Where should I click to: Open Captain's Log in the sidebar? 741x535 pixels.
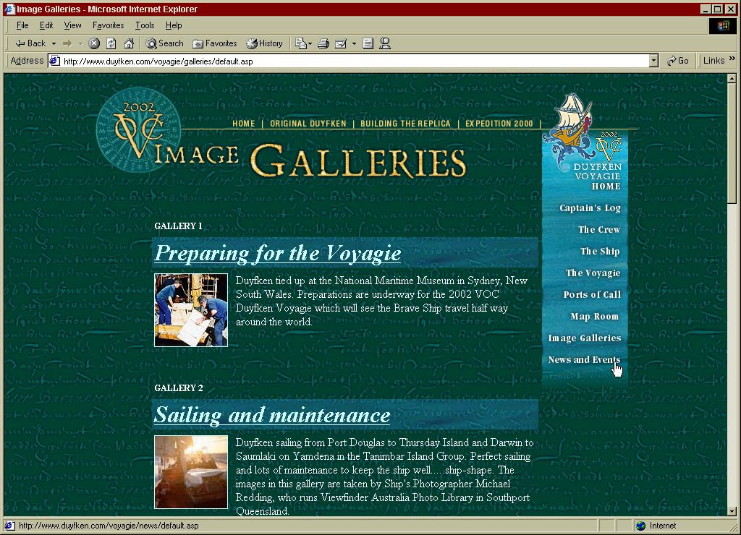[x=590, y=208]
